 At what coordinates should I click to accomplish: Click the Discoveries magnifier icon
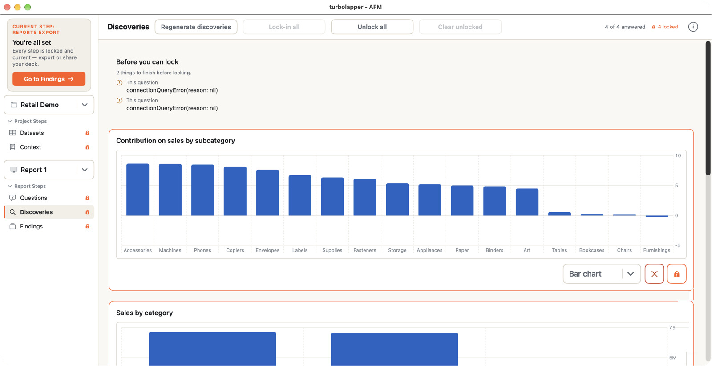coord(12,212)
